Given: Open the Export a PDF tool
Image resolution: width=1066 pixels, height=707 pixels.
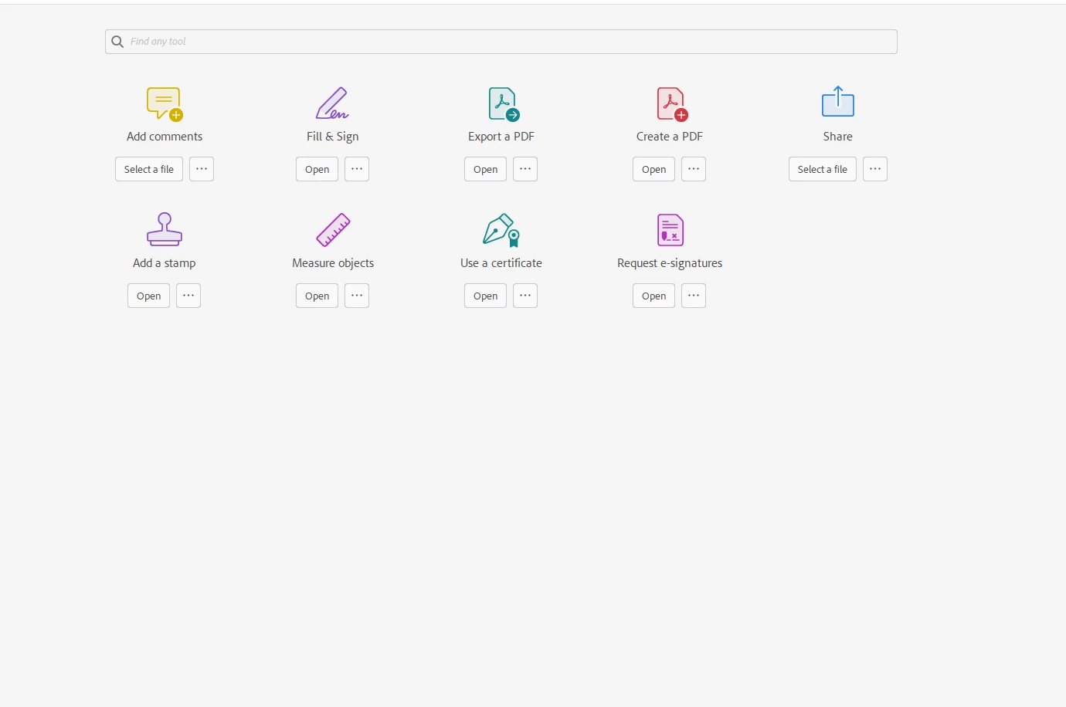Looking at the screenshot, I should coord(485,169).
